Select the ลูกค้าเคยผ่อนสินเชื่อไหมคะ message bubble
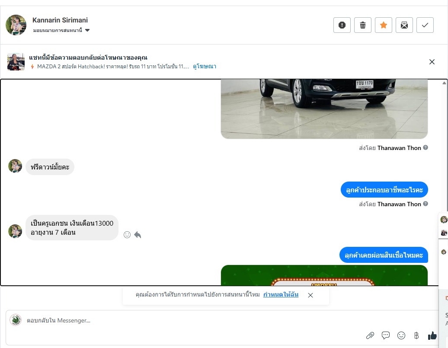448x348 pixels. [384, 255]
